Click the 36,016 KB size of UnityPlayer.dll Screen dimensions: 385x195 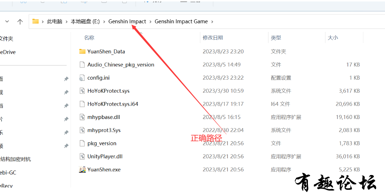point(348,156)
